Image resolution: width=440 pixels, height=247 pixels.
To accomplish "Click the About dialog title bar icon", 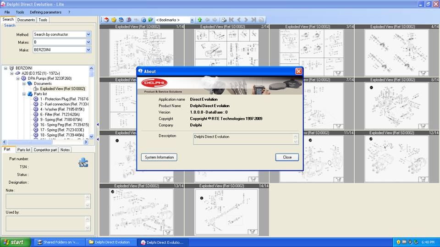I will [140, 71].
